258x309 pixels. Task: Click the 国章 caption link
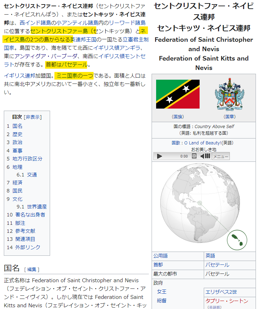point(229,117)
